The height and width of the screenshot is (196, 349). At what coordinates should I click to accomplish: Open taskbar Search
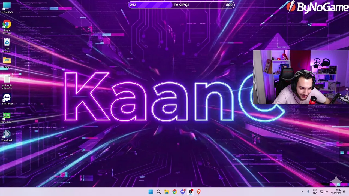click(x=159, y=192)
